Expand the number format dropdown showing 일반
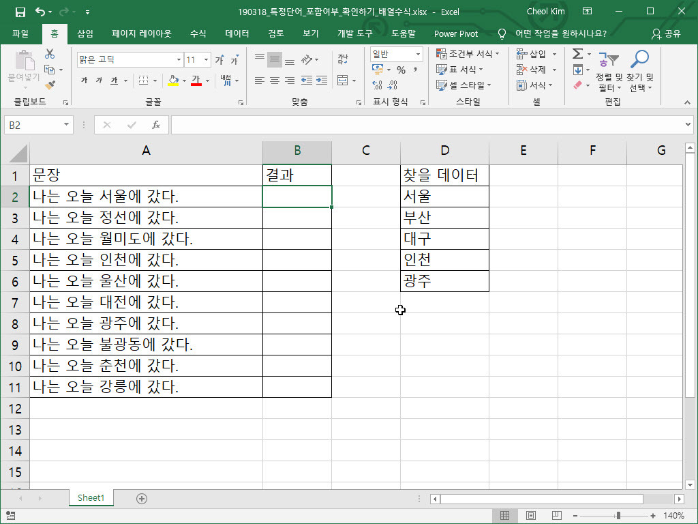The height and width of the screenshot is (524, 698). (x=417, y=54)
